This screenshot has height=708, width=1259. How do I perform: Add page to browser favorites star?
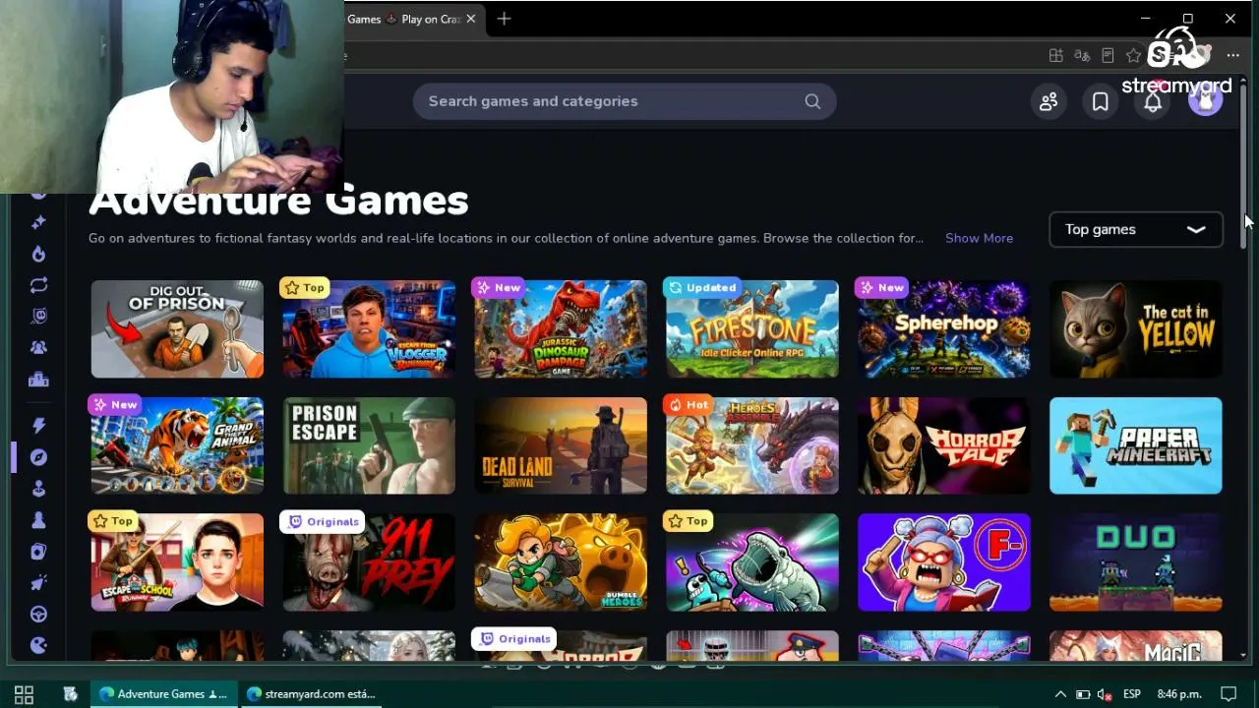tap(1133, 56)
